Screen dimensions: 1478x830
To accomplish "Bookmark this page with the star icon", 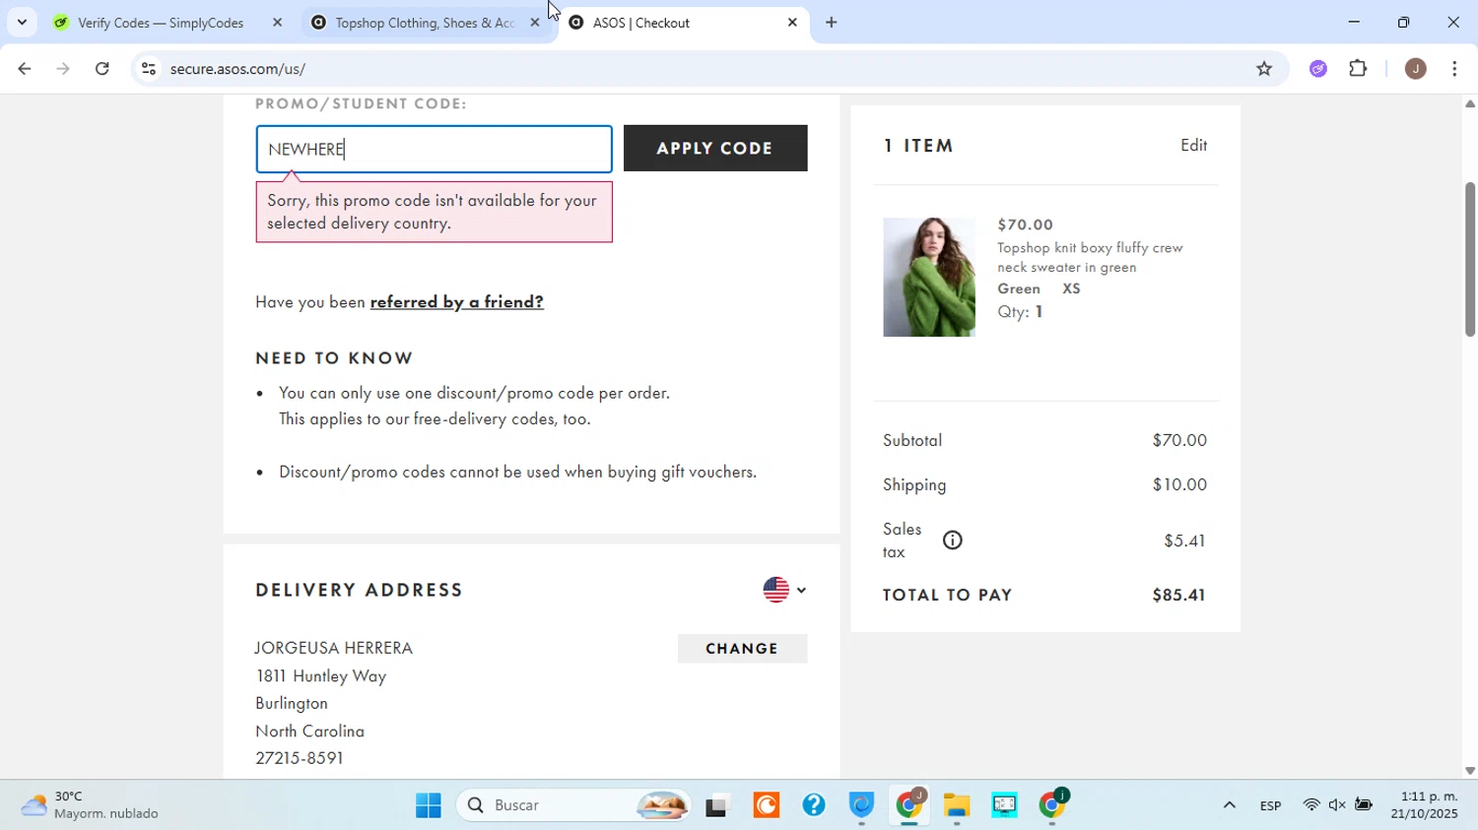I will [x=1264, y=69].
